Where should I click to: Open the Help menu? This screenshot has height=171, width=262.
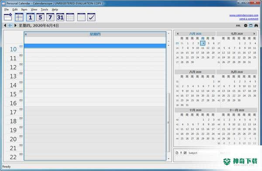[x=55, y=10]
